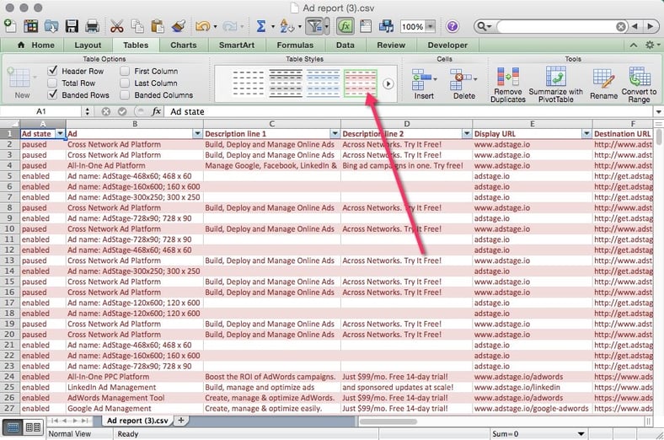Image resolution: width=664 pixels, height=440 pixels.
Task: Open the Home ribbon tab
Action: click(36, 45)
